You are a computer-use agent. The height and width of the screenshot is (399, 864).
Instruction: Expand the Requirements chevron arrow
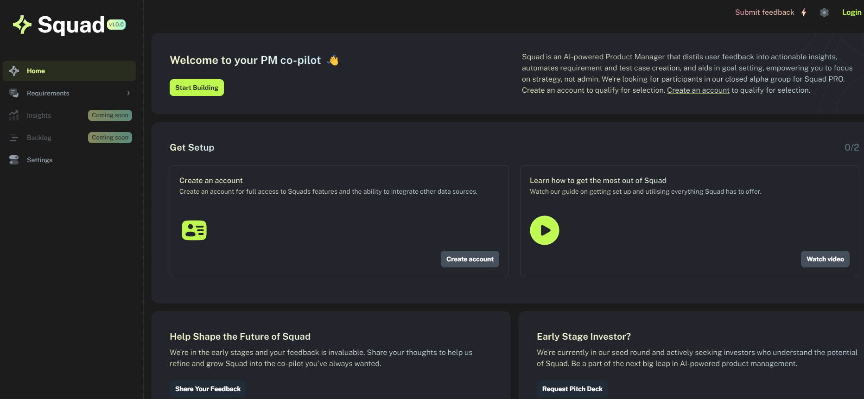128,93
